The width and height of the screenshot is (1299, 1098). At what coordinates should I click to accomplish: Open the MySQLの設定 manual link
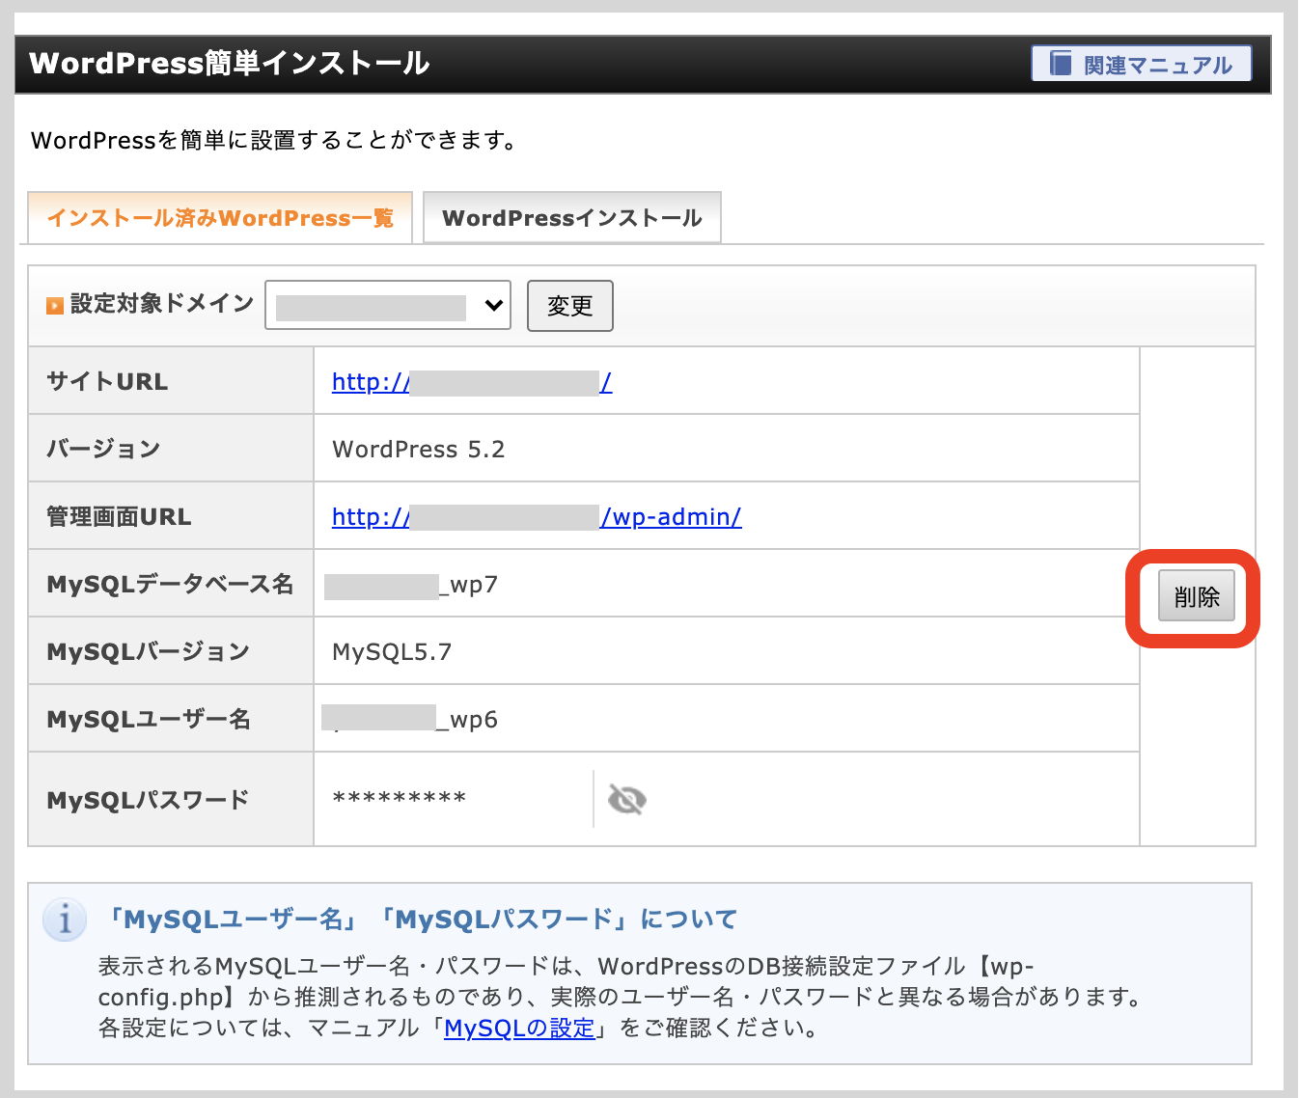tap(518, 1029)
